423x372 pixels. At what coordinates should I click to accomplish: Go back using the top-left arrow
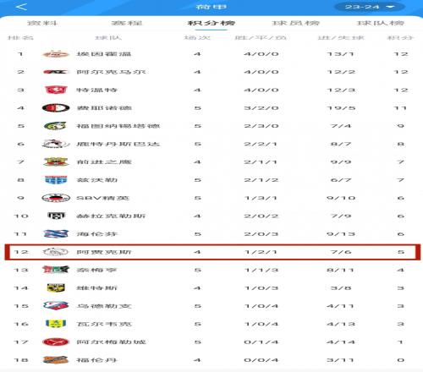pos(21,7)
